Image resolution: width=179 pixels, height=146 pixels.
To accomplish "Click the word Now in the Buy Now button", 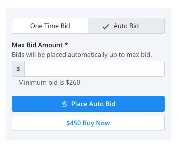I will pos(103,123).
